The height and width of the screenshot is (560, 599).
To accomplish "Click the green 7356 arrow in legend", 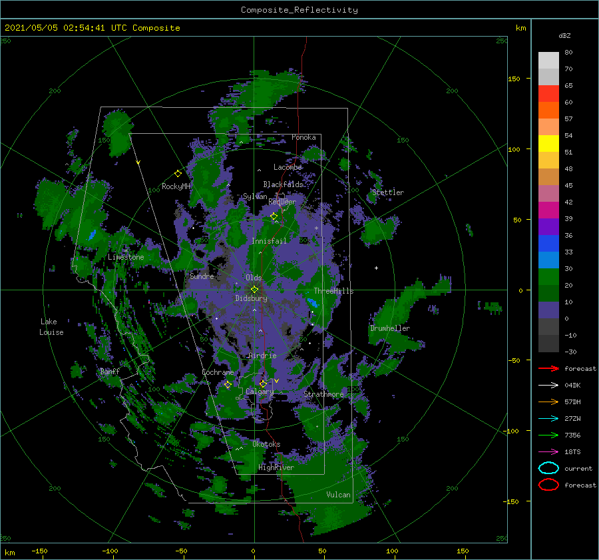I will pyautogui.click(x=548, y=435).
